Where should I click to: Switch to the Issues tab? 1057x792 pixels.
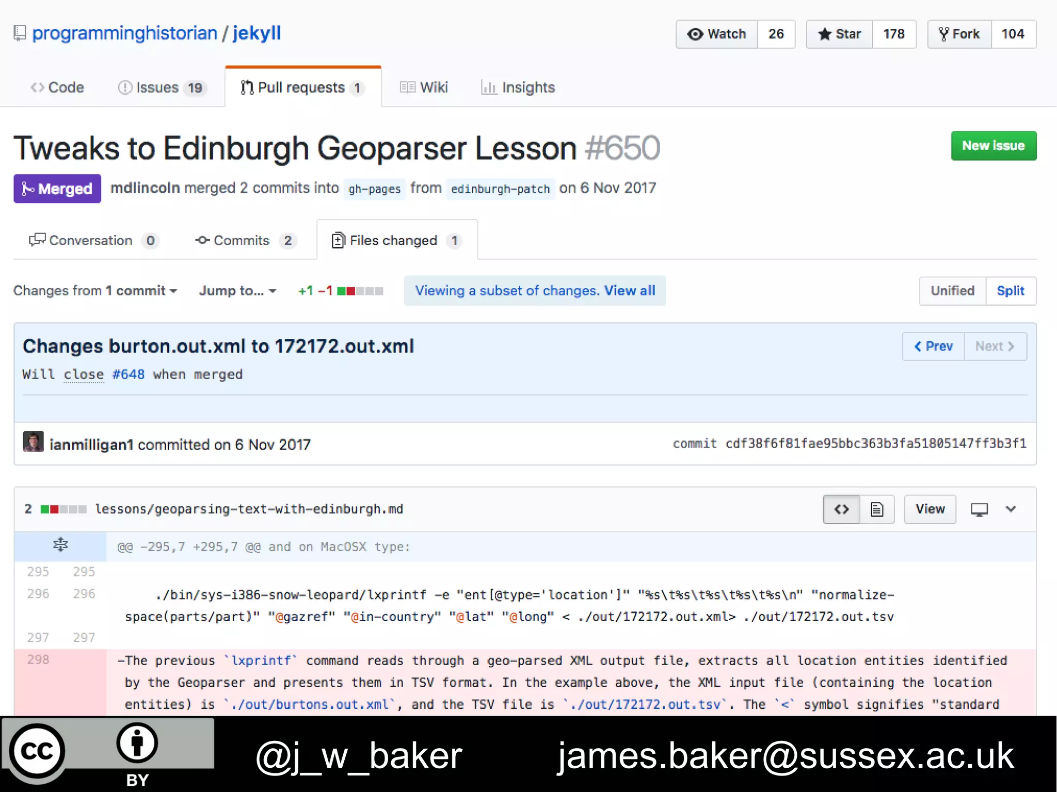click(x=162, y=88)
